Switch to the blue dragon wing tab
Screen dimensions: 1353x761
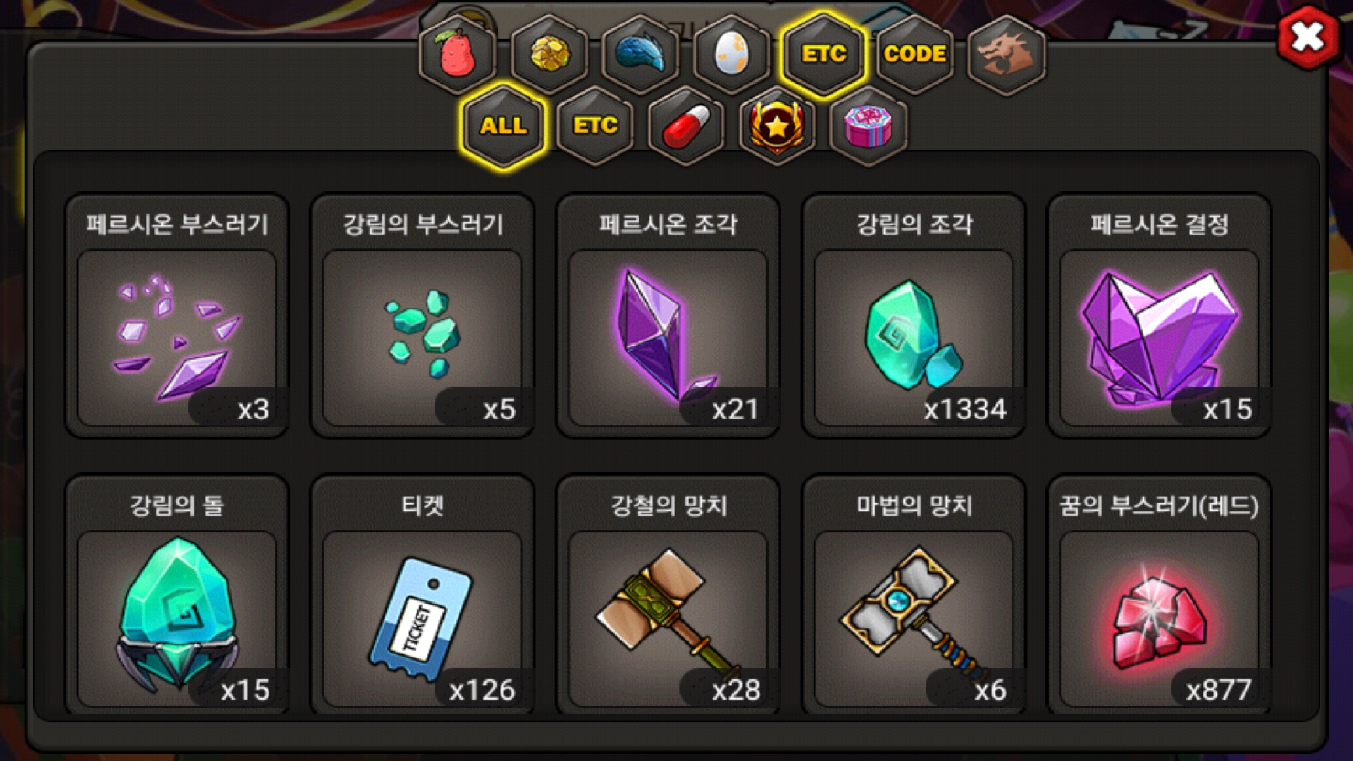641,54
